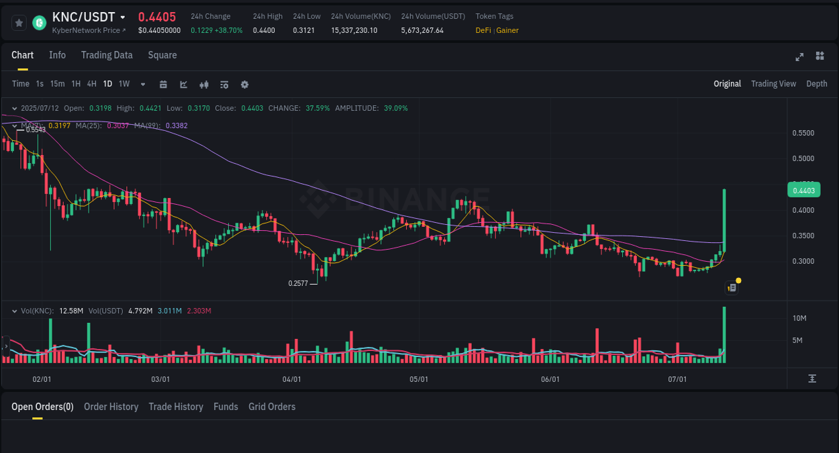Open the order display options icon
This screenshot has height=453, width=839.
[224, 84]
